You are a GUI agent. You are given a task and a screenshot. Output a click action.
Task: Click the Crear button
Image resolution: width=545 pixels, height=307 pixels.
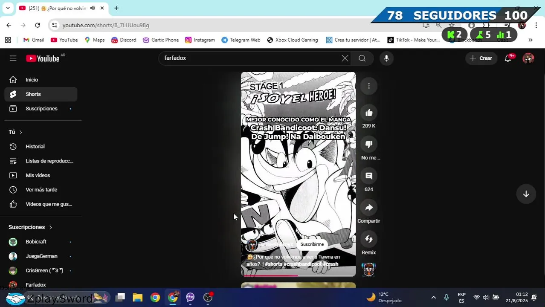tap(481, 58)
